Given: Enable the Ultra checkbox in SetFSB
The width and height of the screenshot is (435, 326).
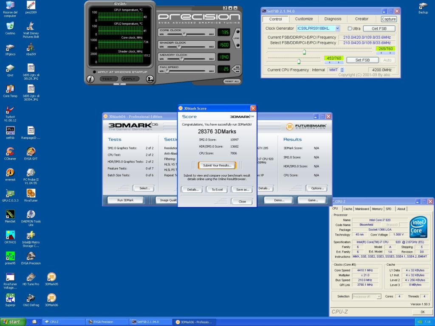Looking at the screenshot, I should (350, 28).
